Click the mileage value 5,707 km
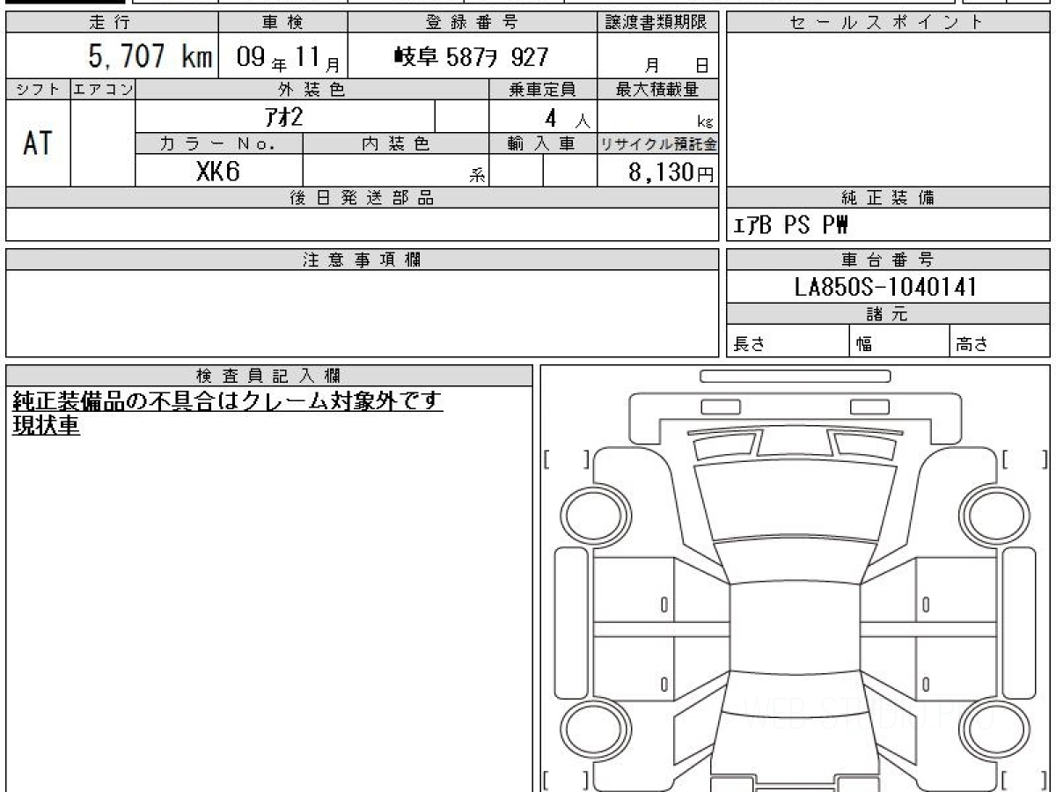The width and height of the screenshot is (1056, 792). pos(150,57)
